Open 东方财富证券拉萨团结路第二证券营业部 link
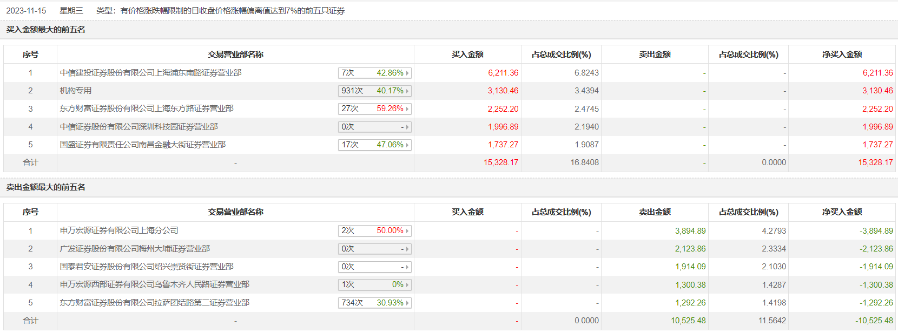 (154, 303)
